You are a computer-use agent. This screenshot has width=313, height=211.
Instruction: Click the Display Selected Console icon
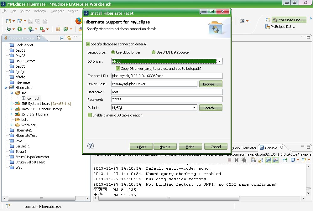tap(293, 160)
